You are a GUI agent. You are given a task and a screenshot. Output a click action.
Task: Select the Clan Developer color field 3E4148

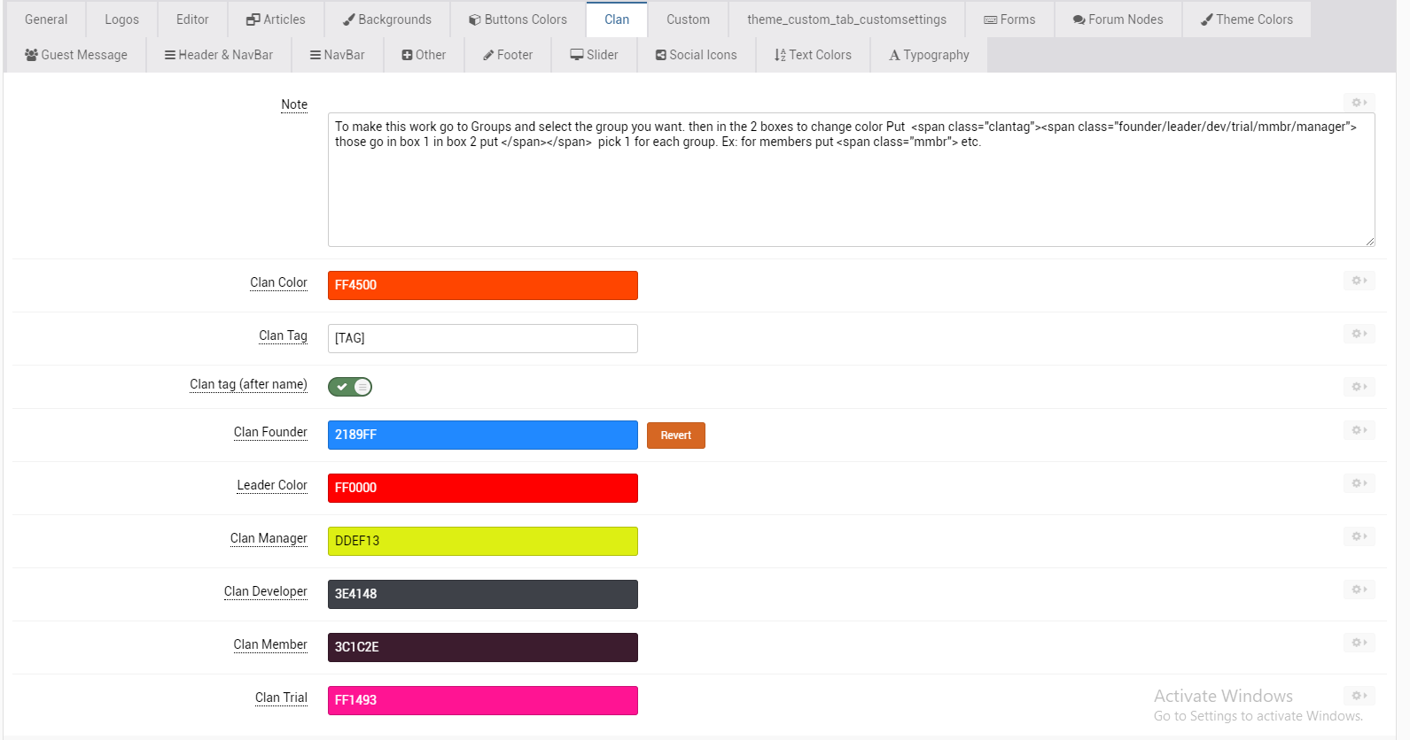[483, 594]
